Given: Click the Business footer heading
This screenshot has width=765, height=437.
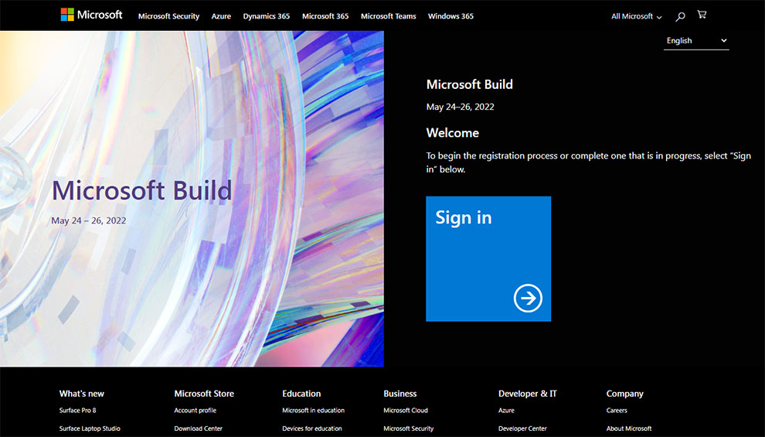Looking at the screenshot, I should [x=400, y=394].
